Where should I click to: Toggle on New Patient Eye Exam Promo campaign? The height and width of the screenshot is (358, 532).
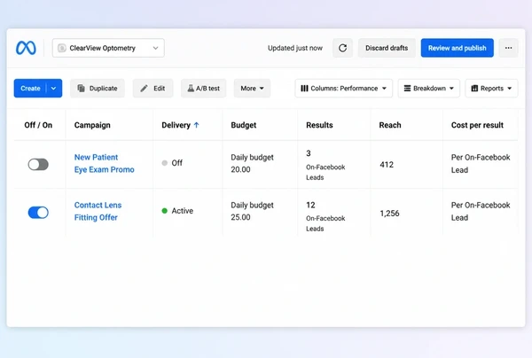[x=38, y=165]
